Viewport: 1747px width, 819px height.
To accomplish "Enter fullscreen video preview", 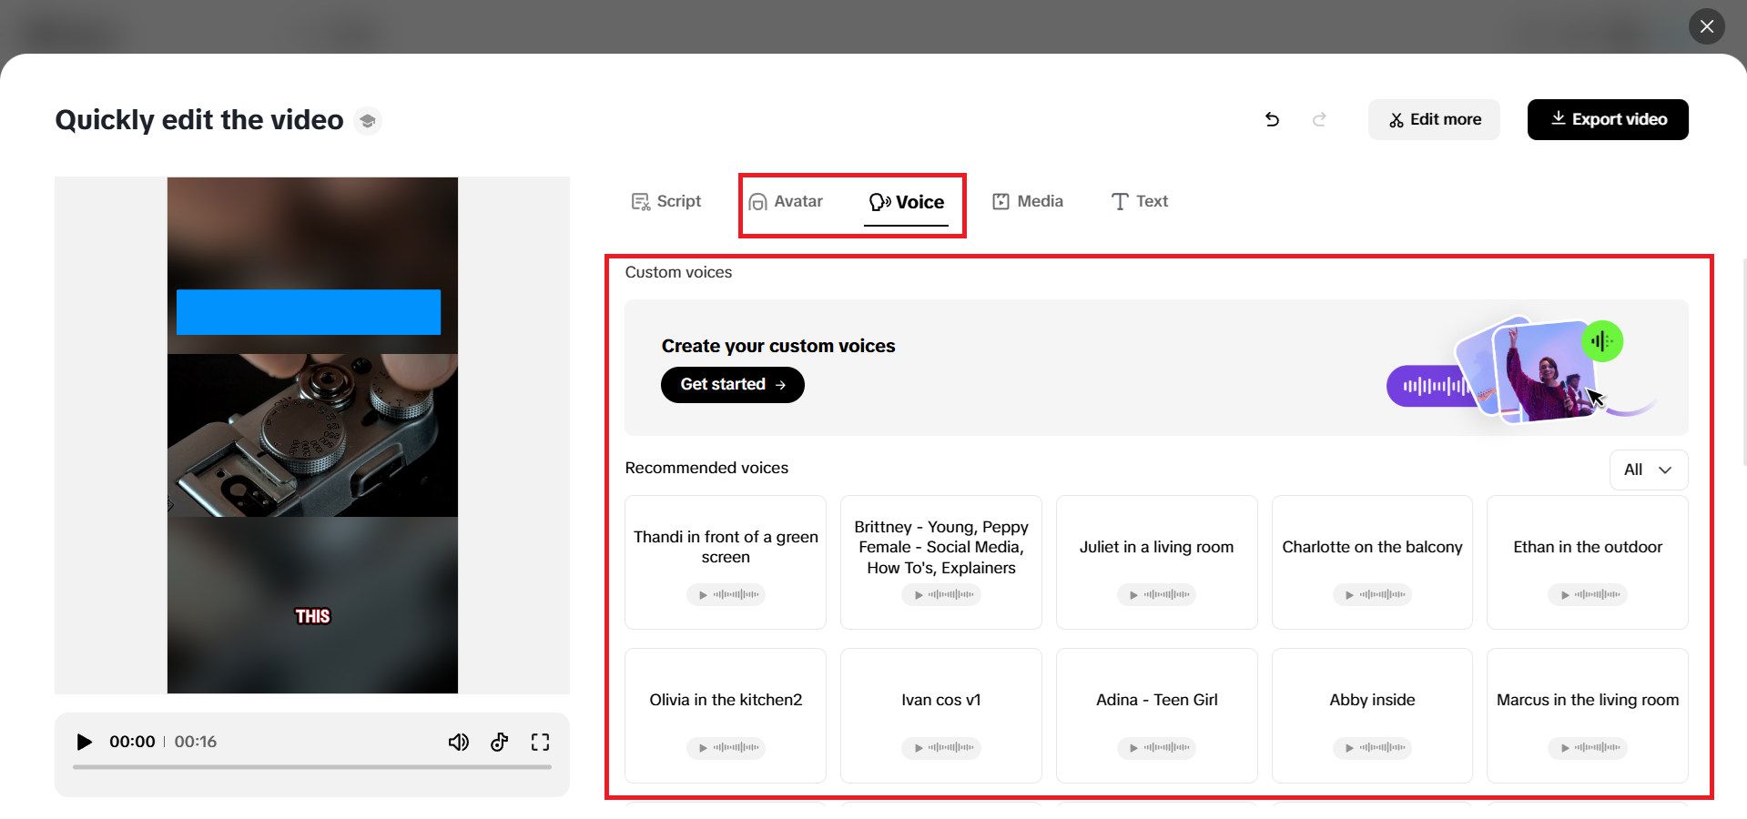I will (x=540, y=742).
